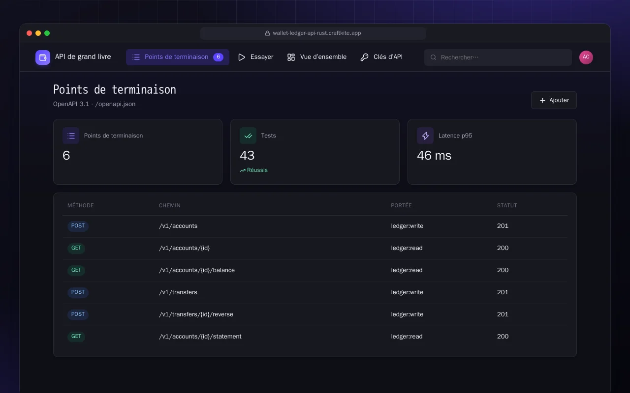The height and width of the screenshot is (393, 630).
Task: Open the AC user avatar
Action: pyautogui.click(x=586, y=57)
